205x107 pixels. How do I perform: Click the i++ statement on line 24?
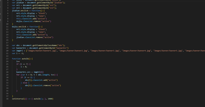(x=18, y=62)
